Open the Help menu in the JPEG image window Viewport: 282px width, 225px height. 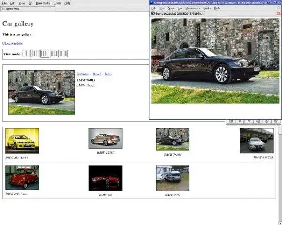coord(217,8)
